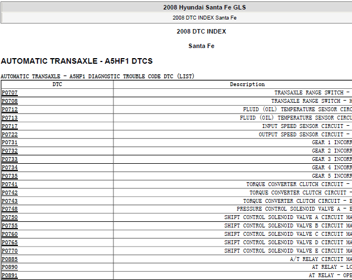The height and width of the screenshot is (280, 352).
Task: Click the P0707 'TRANSAXLE RANGE SWITCH' description
Action: 309,93
